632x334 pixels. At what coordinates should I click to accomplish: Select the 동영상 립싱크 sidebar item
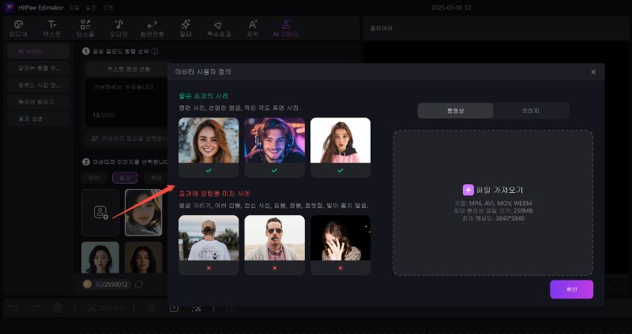(x=38, y=102)
